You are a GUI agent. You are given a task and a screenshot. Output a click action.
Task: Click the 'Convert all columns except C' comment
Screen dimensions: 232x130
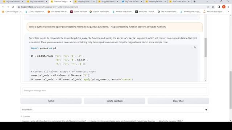pyautogui.click(x=63, y=71)
